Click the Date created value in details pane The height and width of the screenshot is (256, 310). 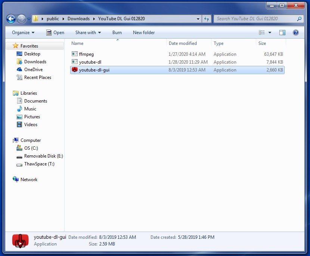pos(196,237)
